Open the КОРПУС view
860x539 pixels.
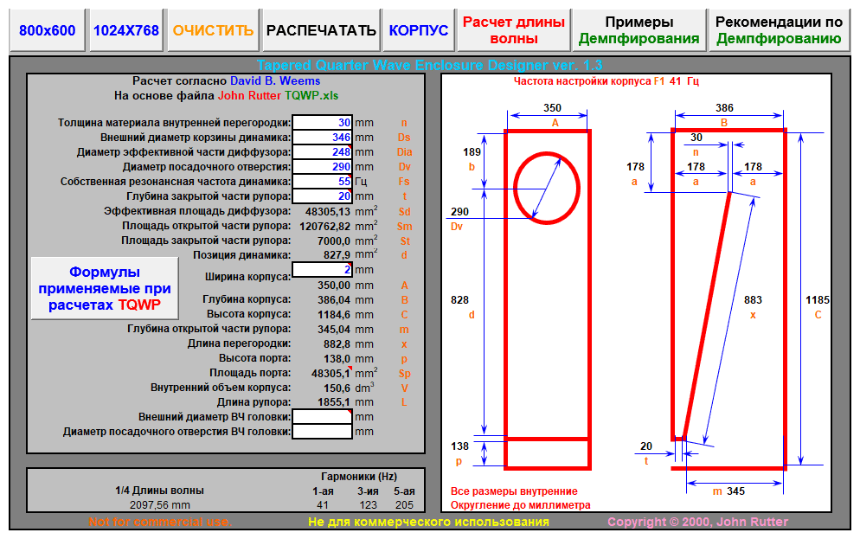(419, 30)
